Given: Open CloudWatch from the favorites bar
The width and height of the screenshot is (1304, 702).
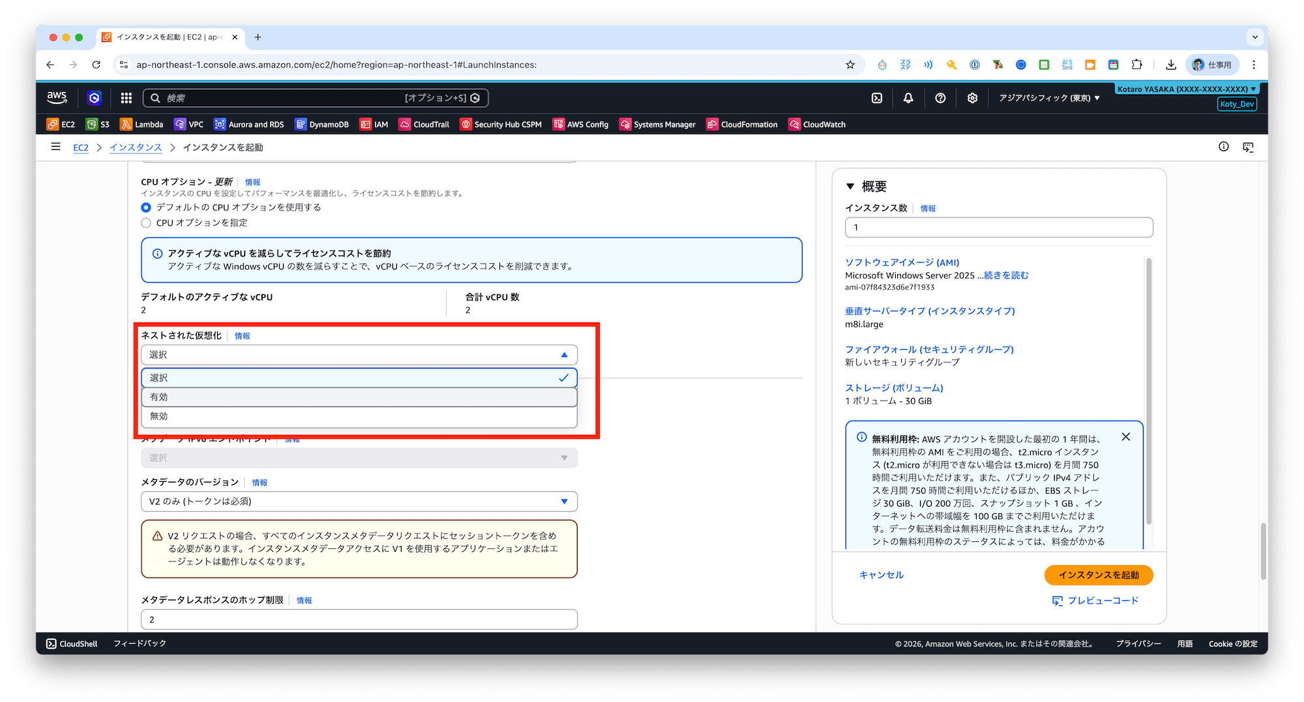Looking at the screenshot, I should click(817, 124).
